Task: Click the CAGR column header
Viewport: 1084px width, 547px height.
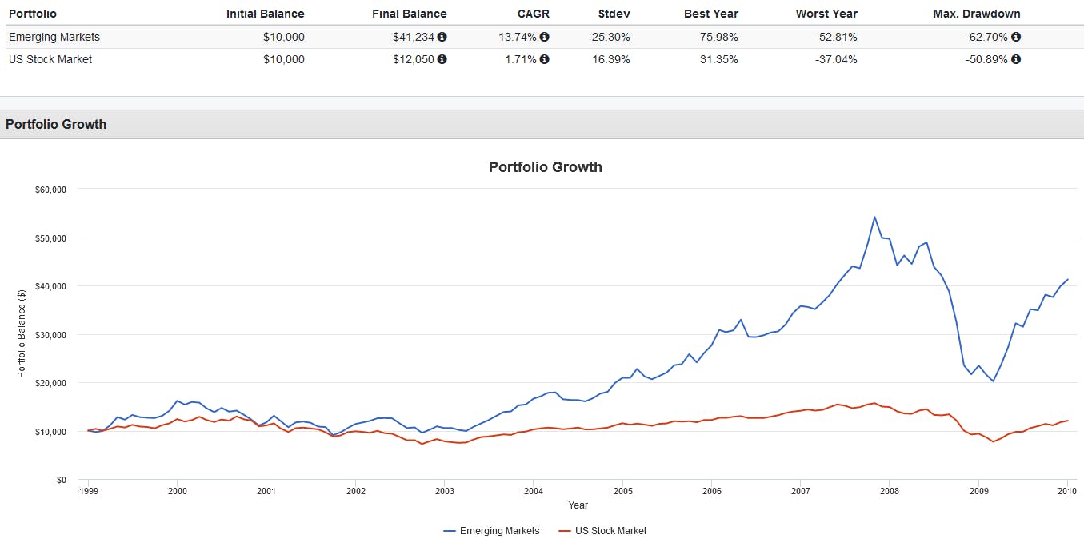Action: 534,14
